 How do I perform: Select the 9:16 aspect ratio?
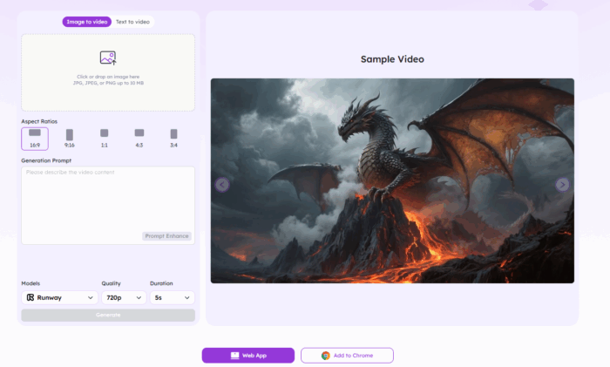(69, 139)
